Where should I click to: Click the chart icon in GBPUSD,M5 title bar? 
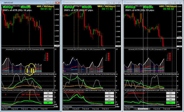point(2,3)
